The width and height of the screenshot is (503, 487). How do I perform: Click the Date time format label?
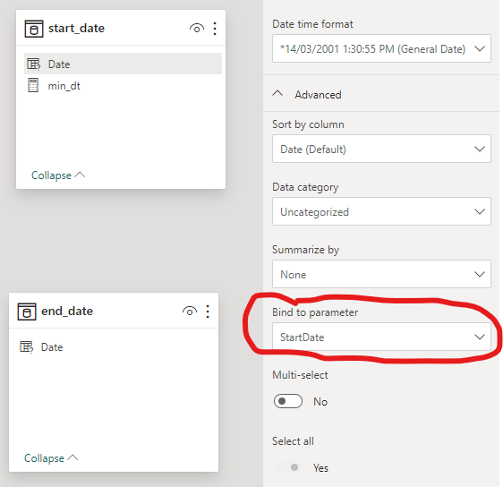[312, 24]
